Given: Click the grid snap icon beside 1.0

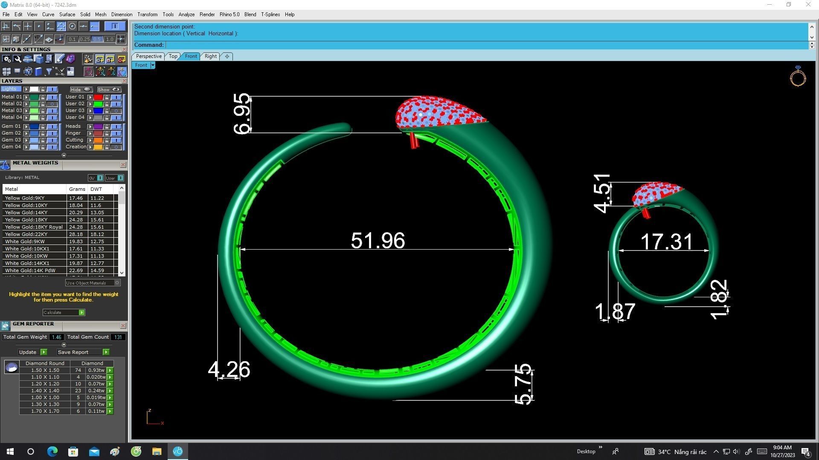Looking at the screenshot, I should 121,39.
